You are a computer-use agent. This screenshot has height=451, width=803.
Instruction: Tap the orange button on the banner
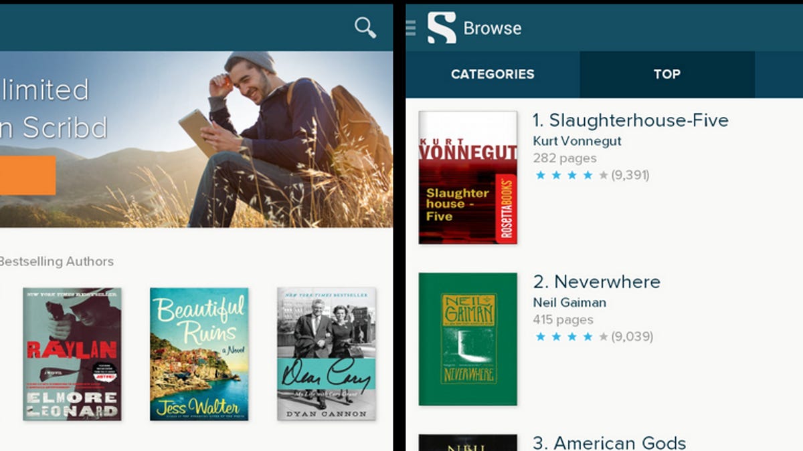pyautogui.click(x=27, y=175)
